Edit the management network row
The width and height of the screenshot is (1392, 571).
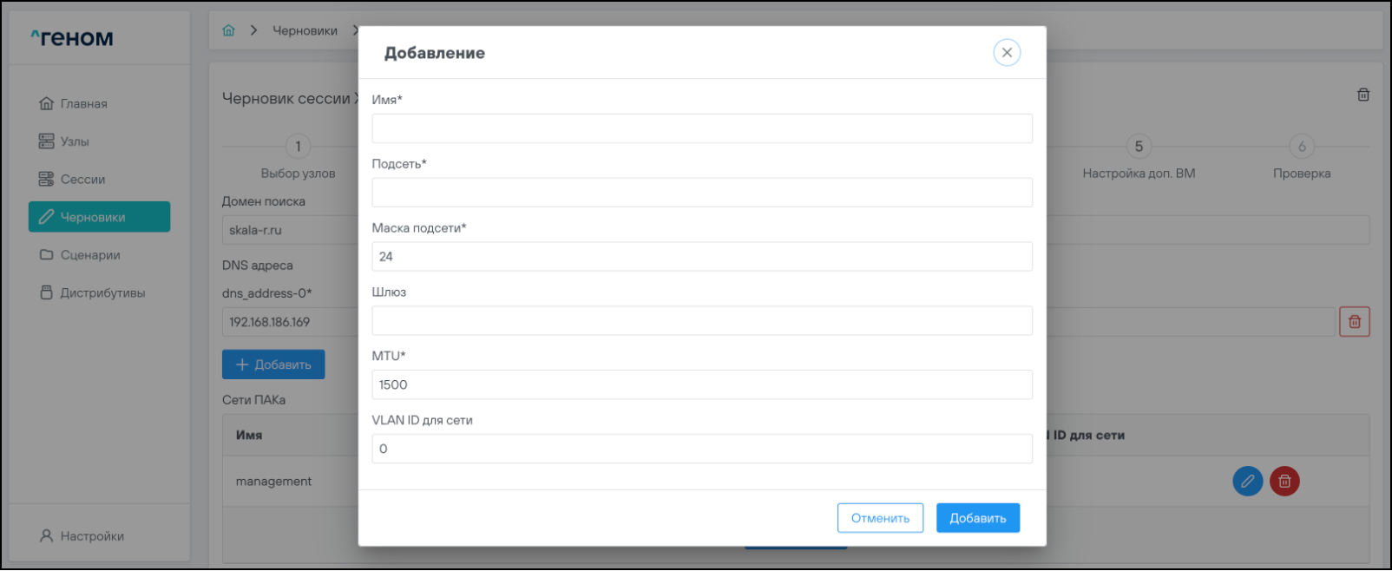[x=1247, y=481]
